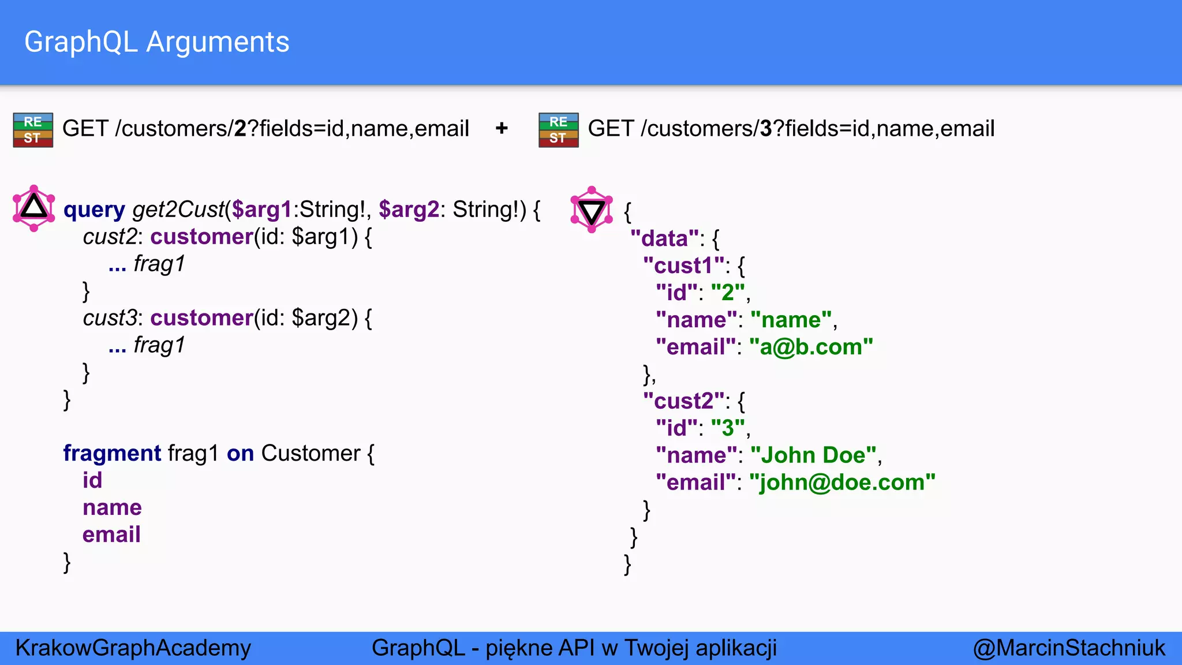
Task: Click the $arg1 variable declaration
Action: pyautogui.click(x=261, y=210)
